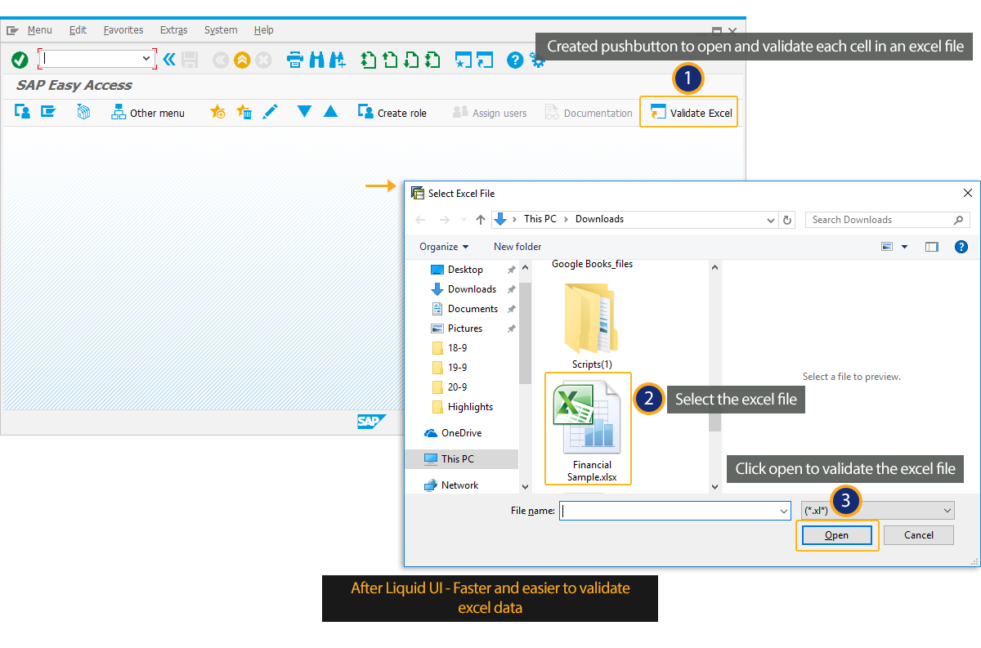This screenshot has height=648, width=981.
Task: Open the Menu menu in SAP
Action: (x=39, y=30)
